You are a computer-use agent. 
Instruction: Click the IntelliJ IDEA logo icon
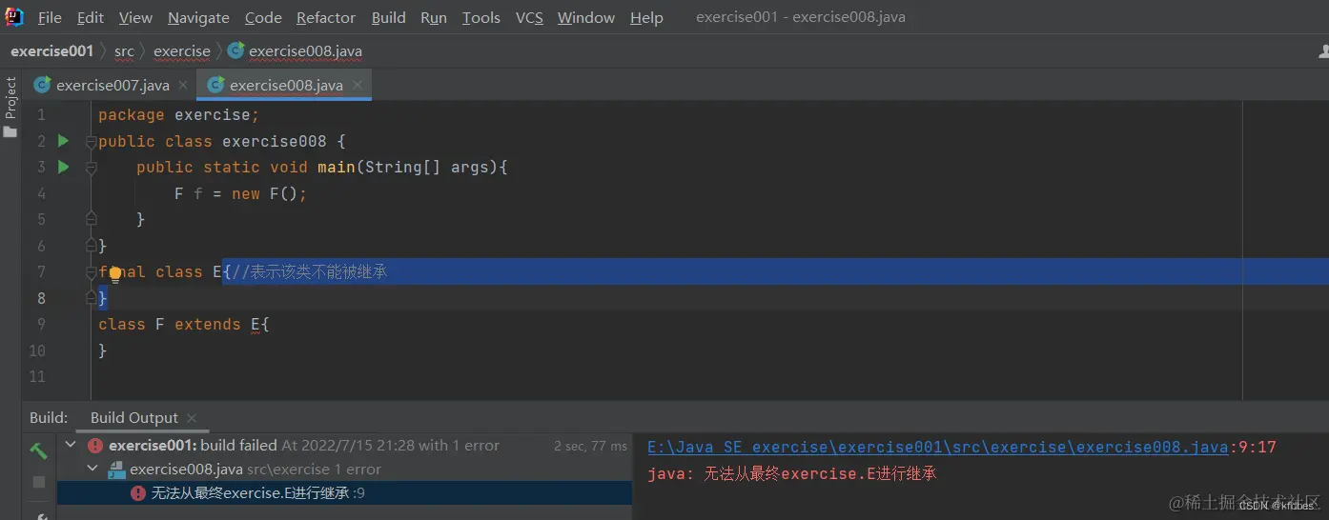(x=14, y=17)
